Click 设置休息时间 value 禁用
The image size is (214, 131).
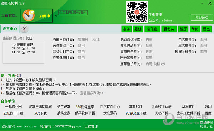click(81, 58)
